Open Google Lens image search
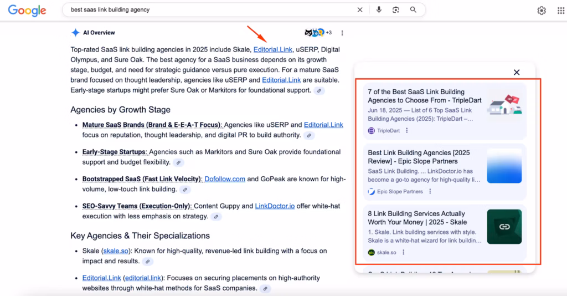567x296 pixels. (x=396, y=10)
